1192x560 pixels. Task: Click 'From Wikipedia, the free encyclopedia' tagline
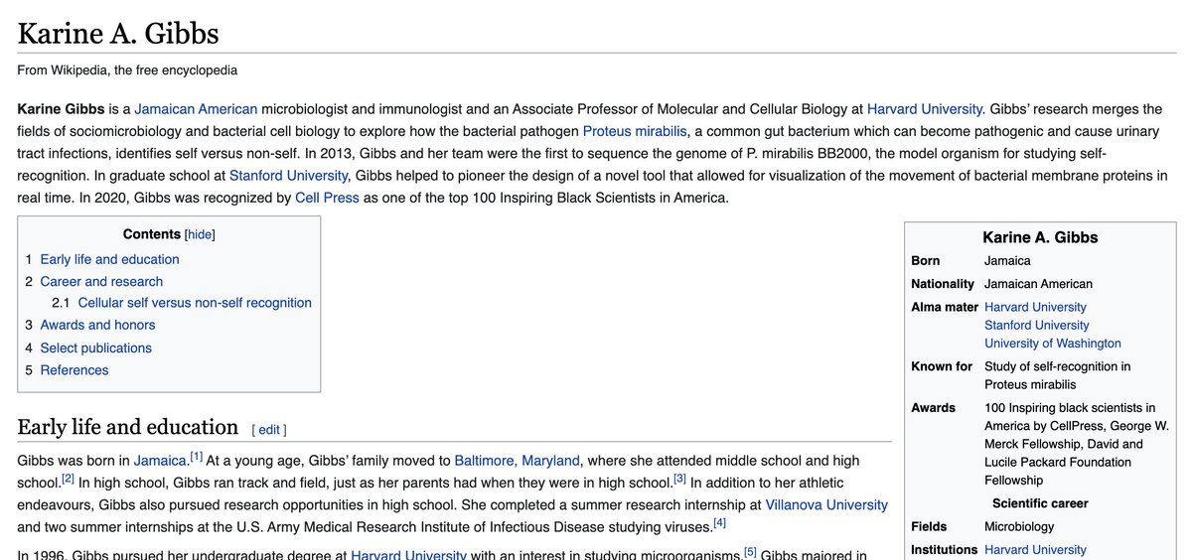point(127,70)
